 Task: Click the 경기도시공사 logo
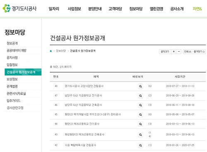19,9
